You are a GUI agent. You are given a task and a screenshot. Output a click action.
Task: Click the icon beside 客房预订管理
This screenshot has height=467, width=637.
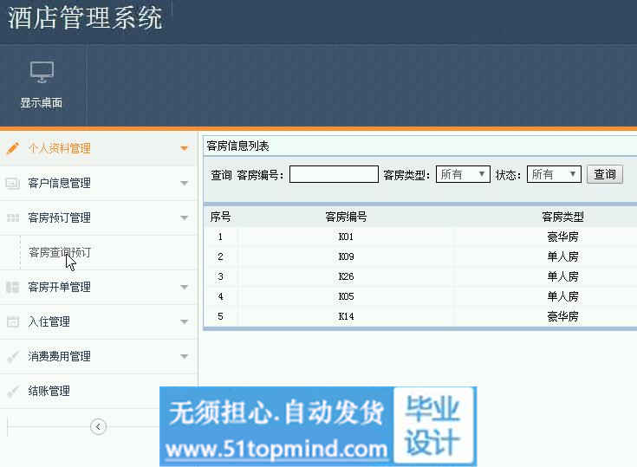tap(13, 217)
